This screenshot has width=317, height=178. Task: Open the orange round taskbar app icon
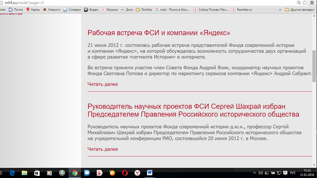tap(112, 173)
